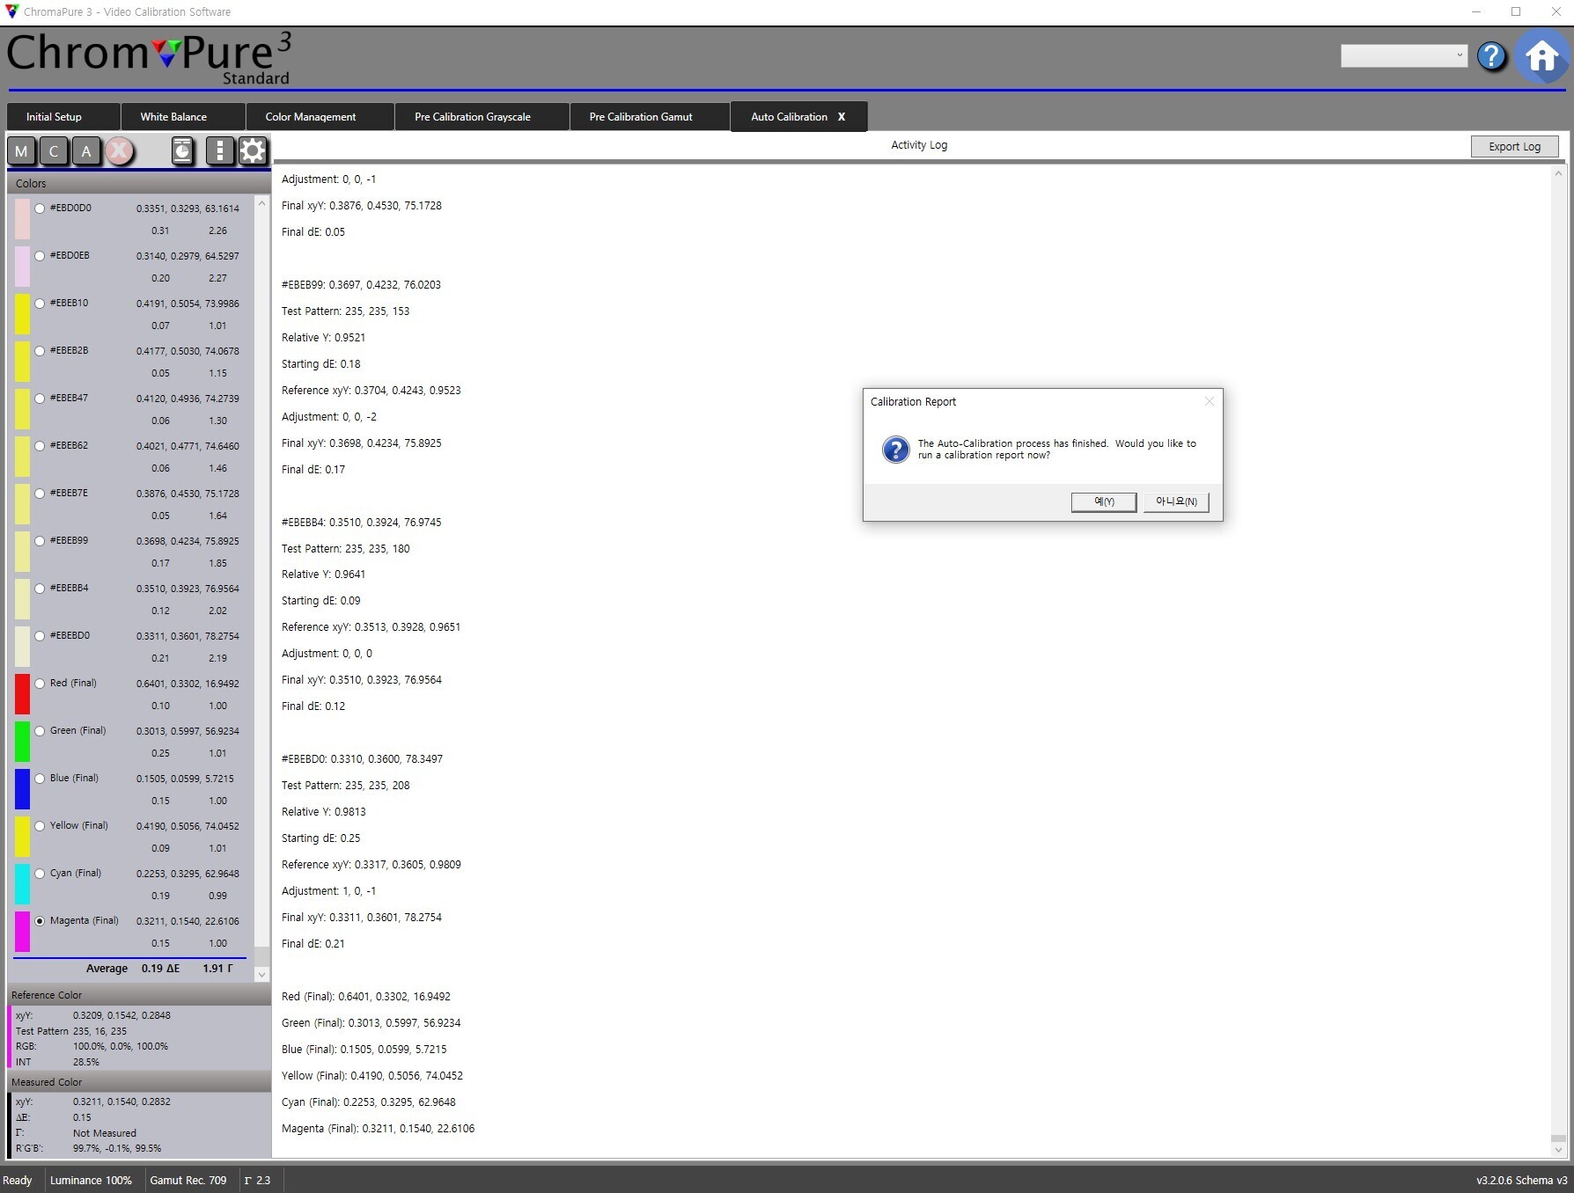Select the #EBEBD0 color radio button
This screenshot has width=1574, height=1193.
(x=40, y=636)
